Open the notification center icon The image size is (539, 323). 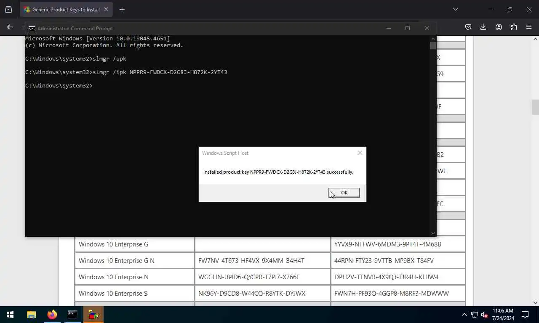click(525, 315)
